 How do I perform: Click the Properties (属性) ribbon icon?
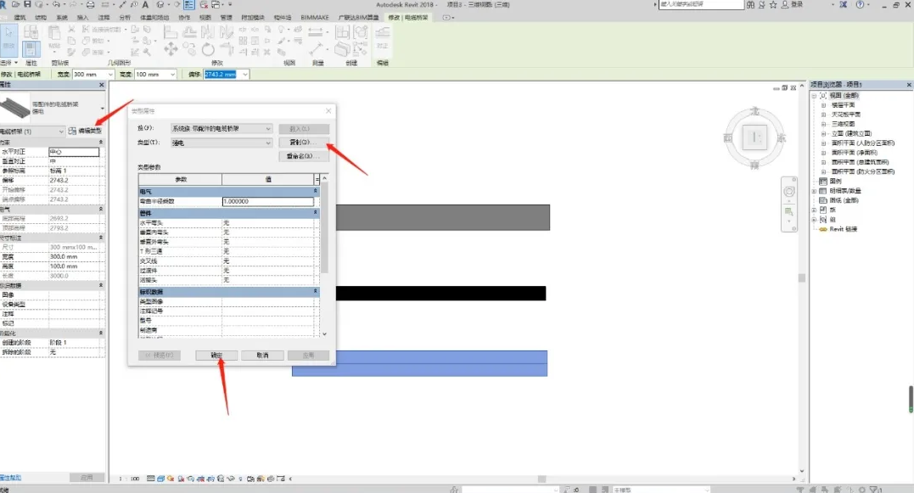click(31, 49)
